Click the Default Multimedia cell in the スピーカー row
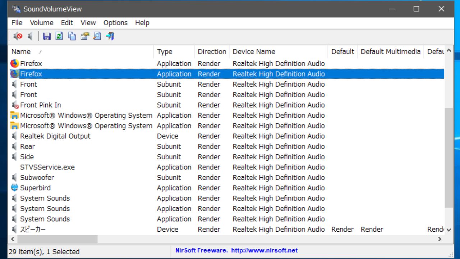 coord(372,229)
